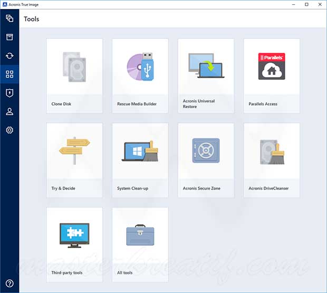This screenshot has height=293, width=327.
Task: Click the Tools page heading
Action: point(32,19)
